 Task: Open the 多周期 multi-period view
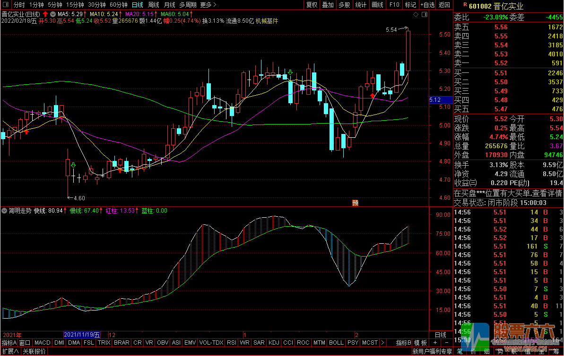coord(188,5)
